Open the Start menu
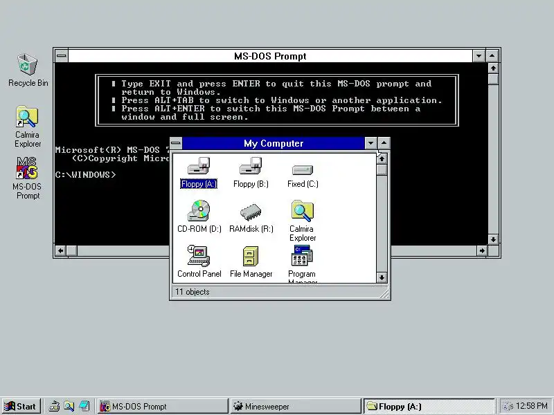This screenshot has width=554, height=415. coord(21,406)
